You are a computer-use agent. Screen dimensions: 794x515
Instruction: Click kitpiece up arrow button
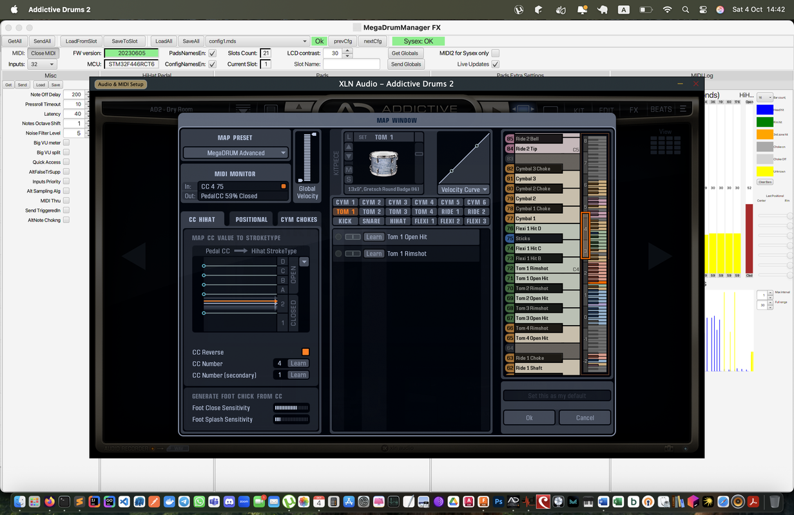[x=349, y=147]
